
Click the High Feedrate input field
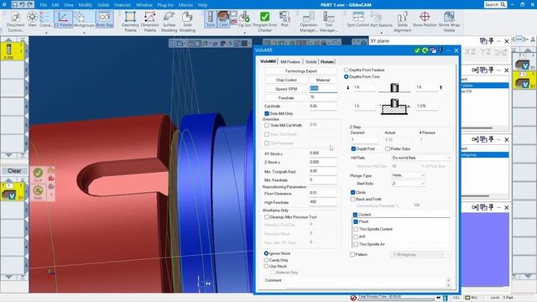click(323, 202)
